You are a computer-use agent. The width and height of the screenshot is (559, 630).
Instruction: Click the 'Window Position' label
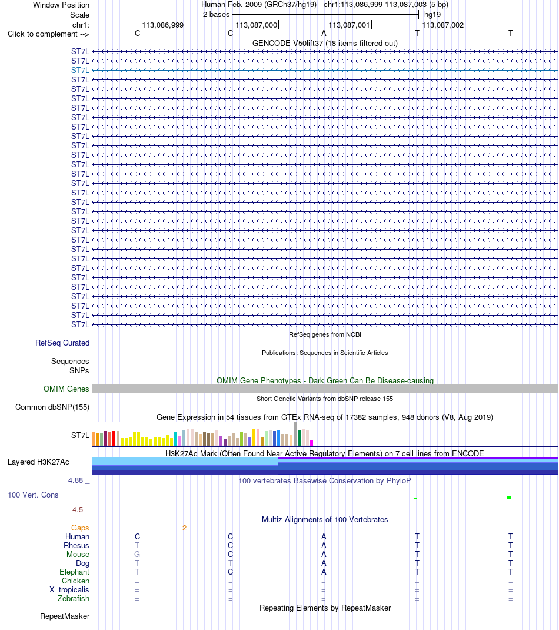(x=61, y=5)
